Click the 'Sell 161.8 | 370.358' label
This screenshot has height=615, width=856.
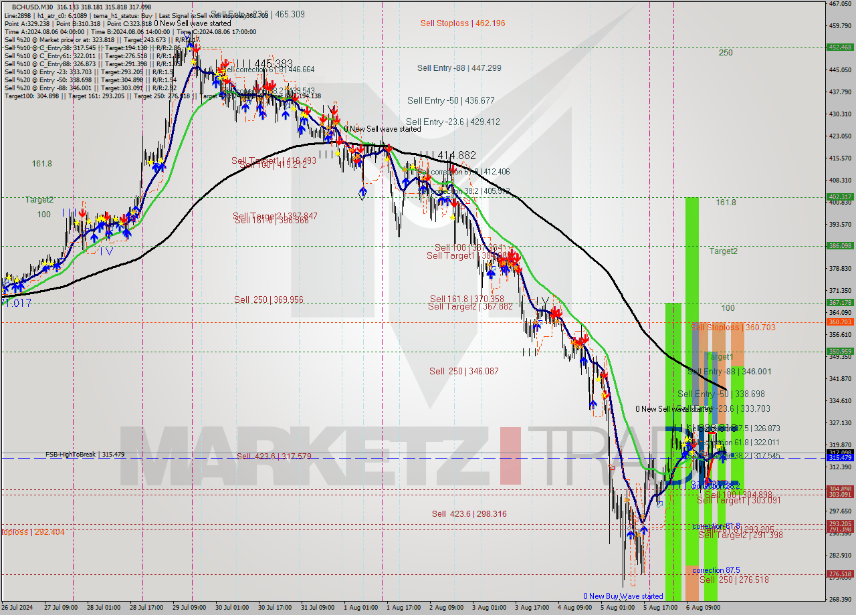point(467,299)
